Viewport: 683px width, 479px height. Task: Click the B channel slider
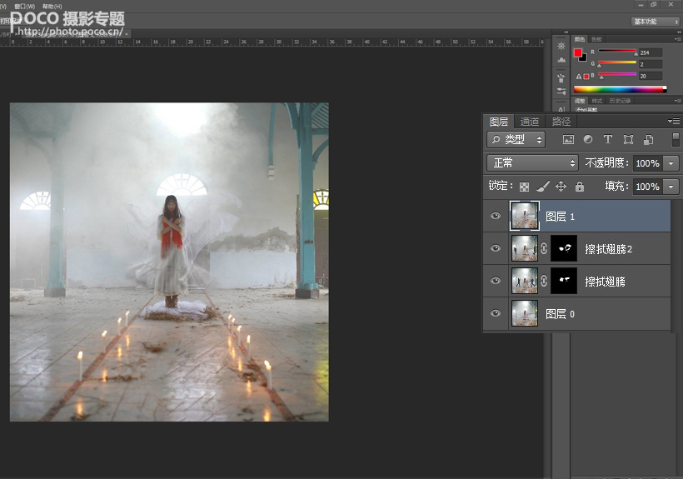point(617,73)
